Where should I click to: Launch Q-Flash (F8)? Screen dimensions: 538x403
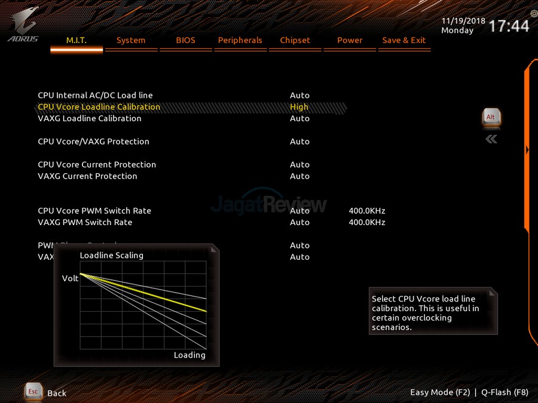(505, 392)
